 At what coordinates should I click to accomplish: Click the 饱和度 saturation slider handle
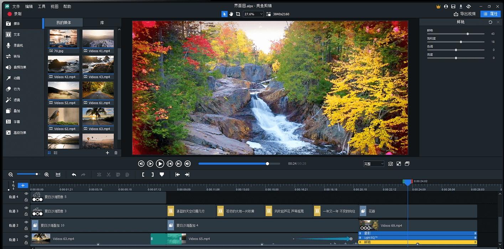[461, 42]
